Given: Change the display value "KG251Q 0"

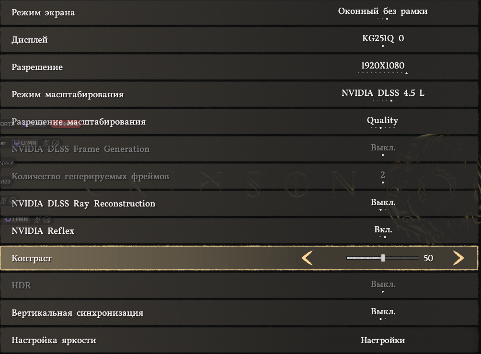Looking at the screenshot, I should coord(383,39).
